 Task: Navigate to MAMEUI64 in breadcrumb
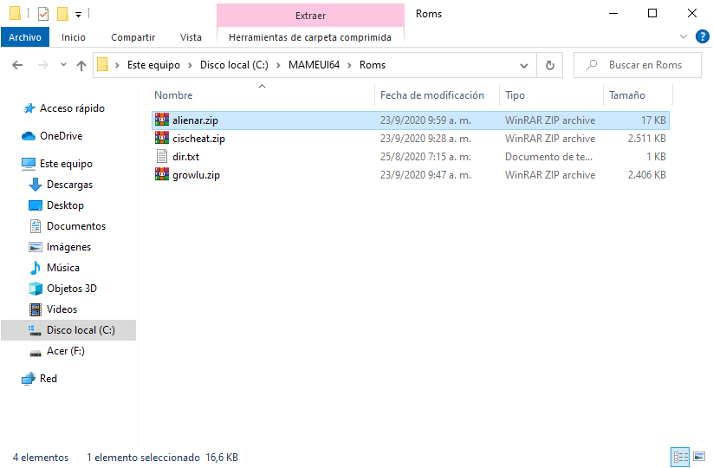tap(314, 65)
